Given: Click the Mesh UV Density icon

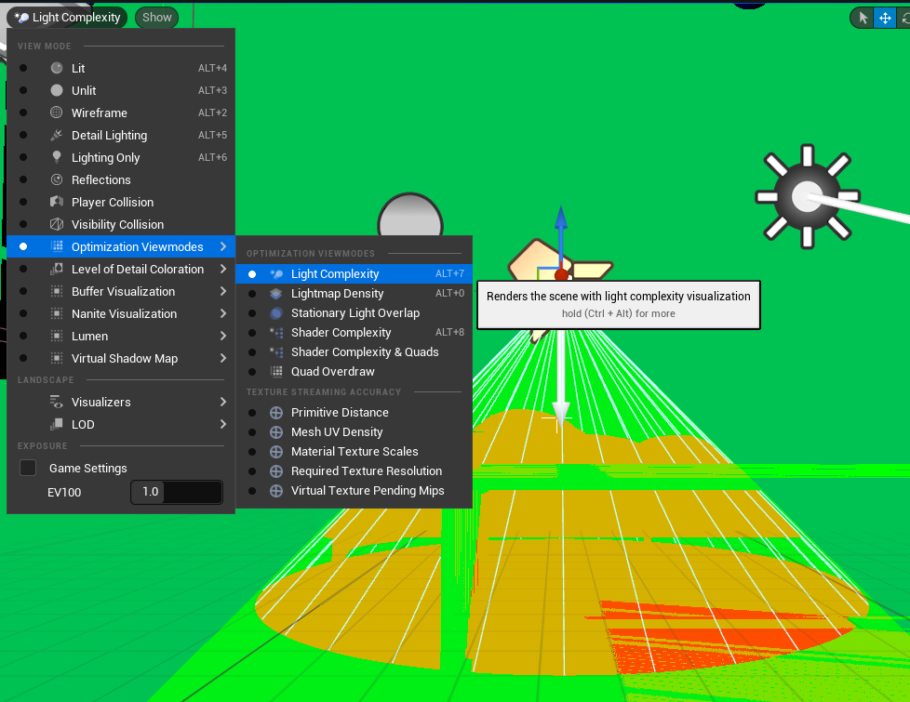Looking at the screenshot, I should [x=276, y=432].
